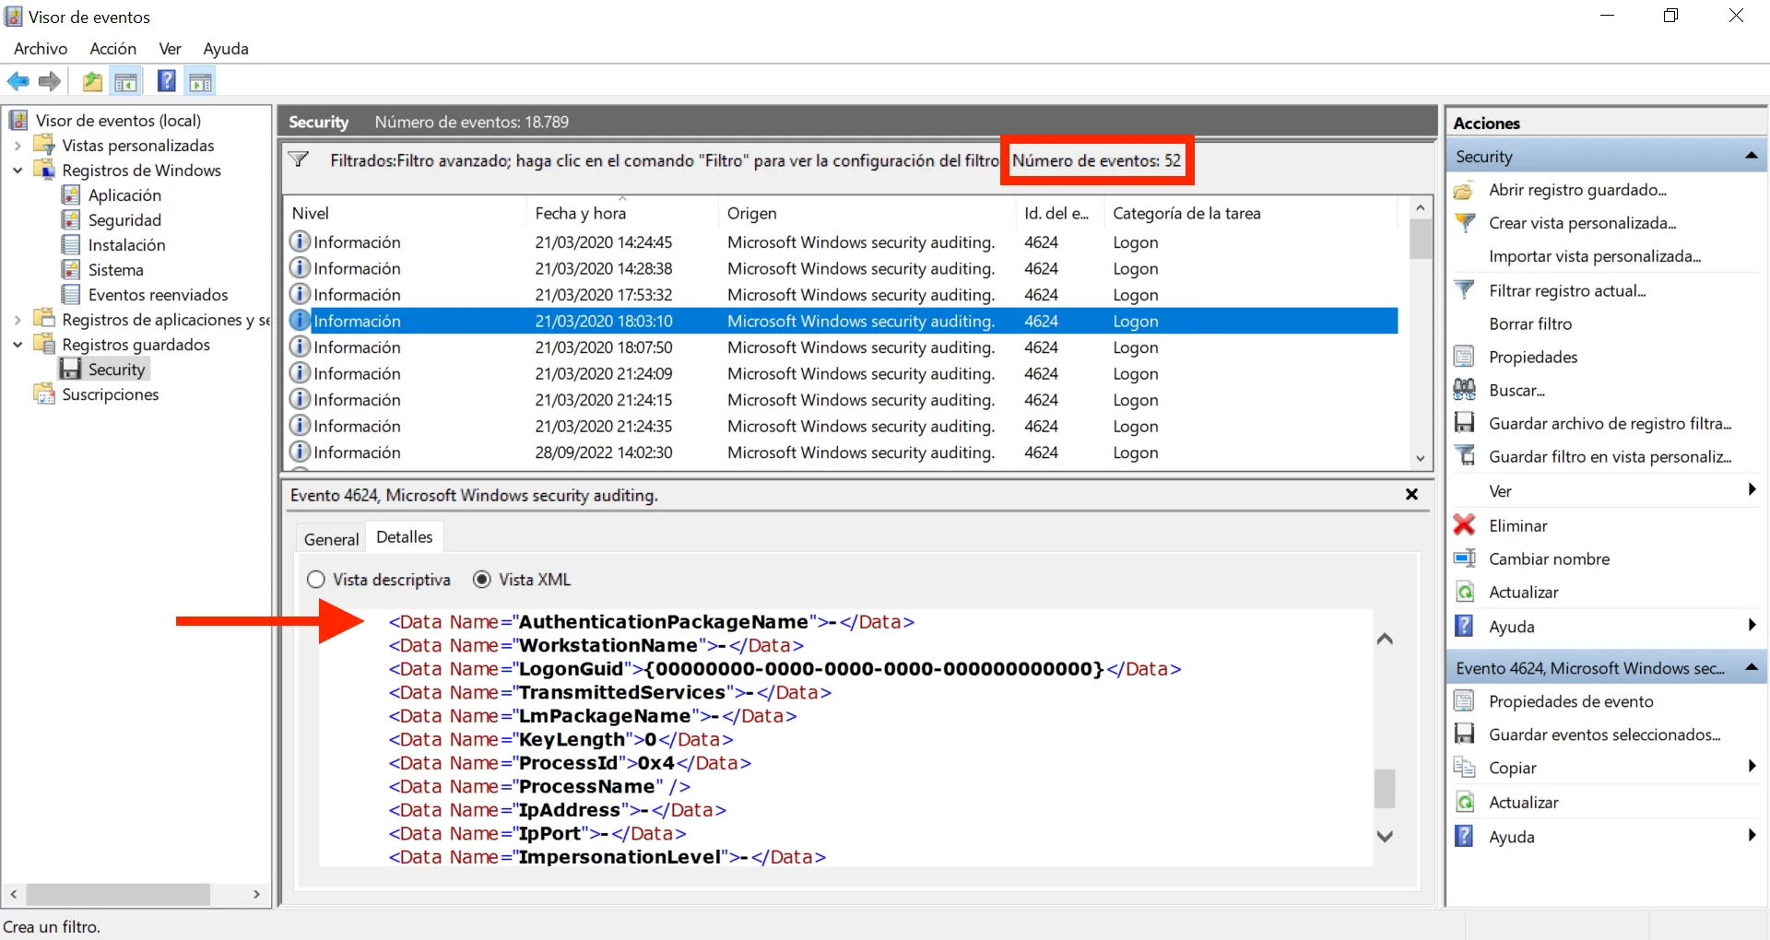
Task: Expand Registros de aplicaciones y servicios node
Action: pyautogui.click(x=18, y=320)
